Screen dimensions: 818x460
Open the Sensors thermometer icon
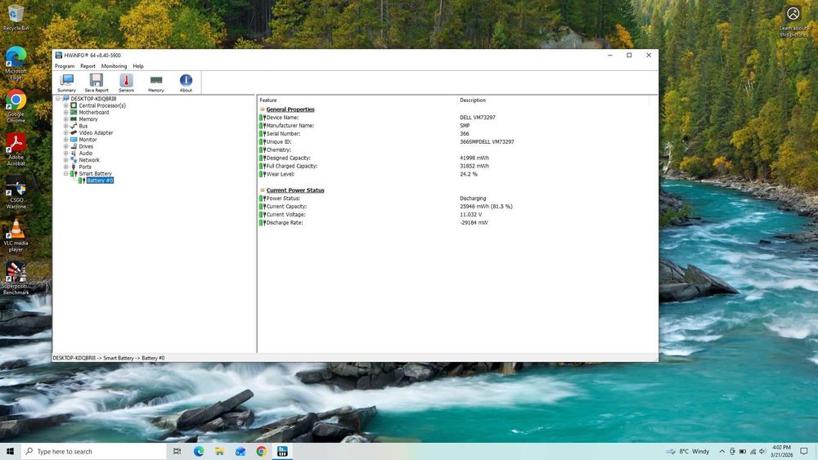pyautogui.click(x=126, y=83)
